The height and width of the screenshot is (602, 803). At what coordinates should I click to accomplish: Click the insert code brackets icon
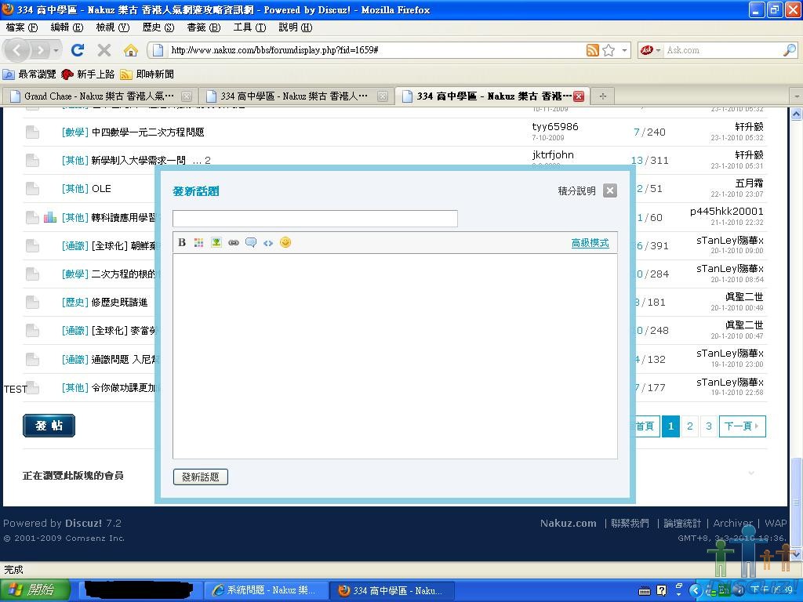click(268, 243)
